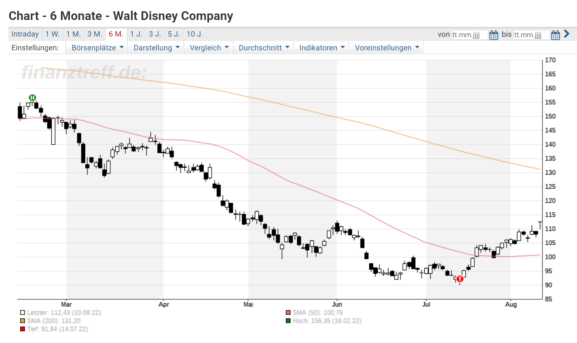Click the 85 price axis value
The height and width of the screenshot is (343, 577).
549,299
